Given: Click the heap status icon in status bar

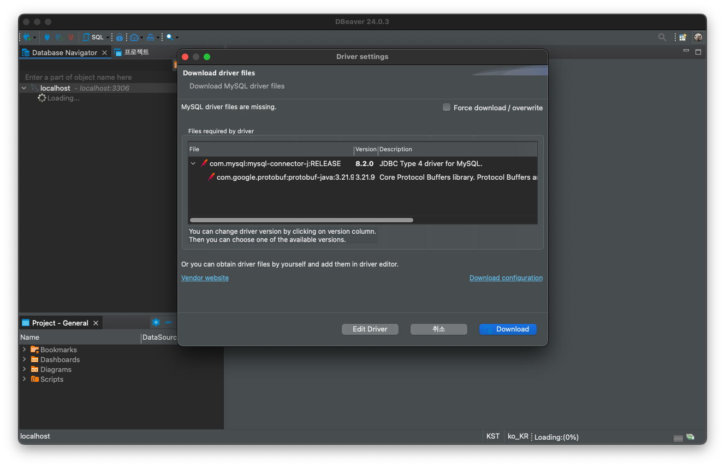Looking at the screenshot, I should [679, 438].
